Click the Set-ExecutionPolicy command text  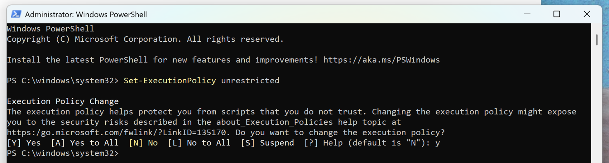(170, 81)
